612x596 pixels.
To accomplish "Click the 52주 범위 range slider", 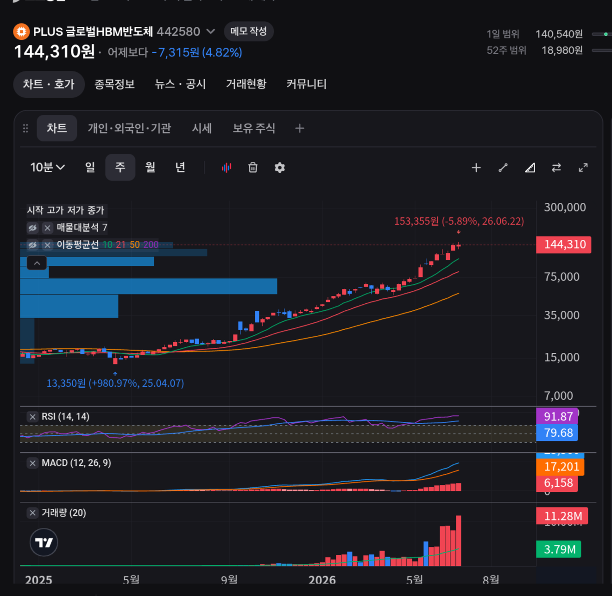I will 602,50.
